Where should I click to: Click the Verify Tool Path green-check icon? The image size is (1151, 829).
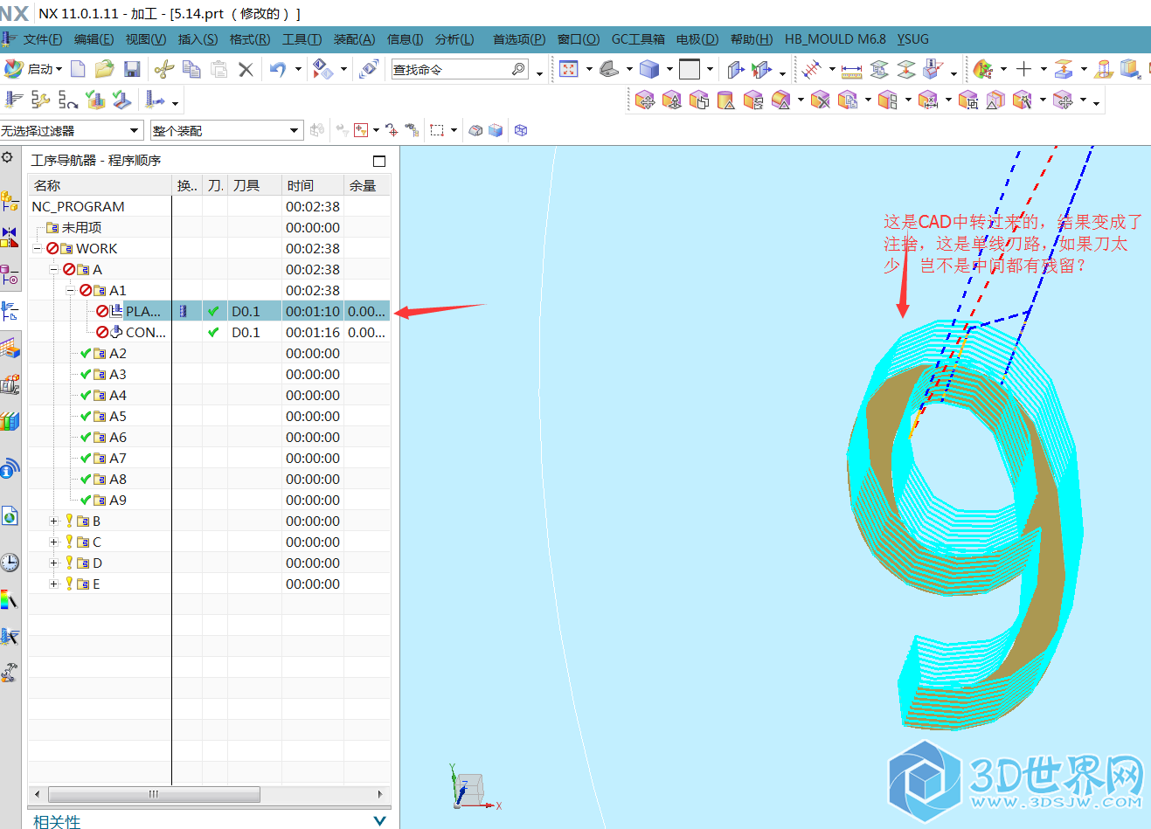pyautogui.click(x=95, y=100)
